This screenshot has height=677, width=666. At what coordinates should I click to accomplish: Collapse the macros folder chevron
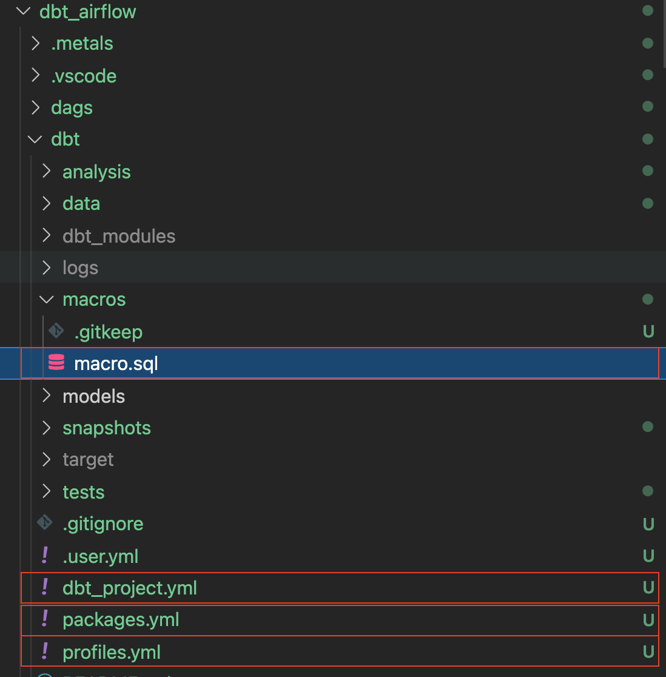(47, 299)
